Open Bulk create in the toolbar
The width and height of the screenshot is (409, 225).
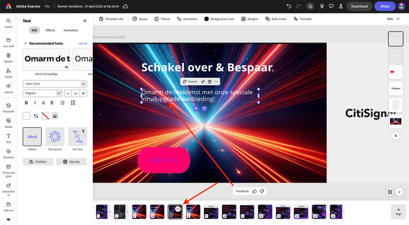click(276, 19)
